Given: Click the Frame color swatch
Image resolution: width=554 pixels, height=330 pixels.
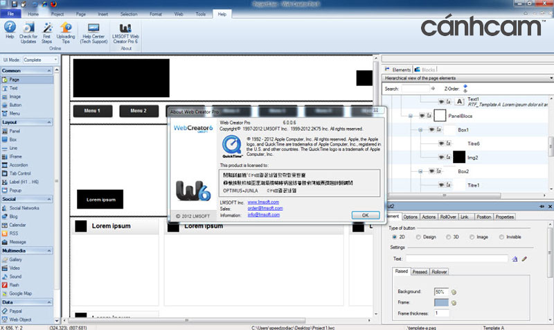Looking at the screenshot, I should [441, 302].
